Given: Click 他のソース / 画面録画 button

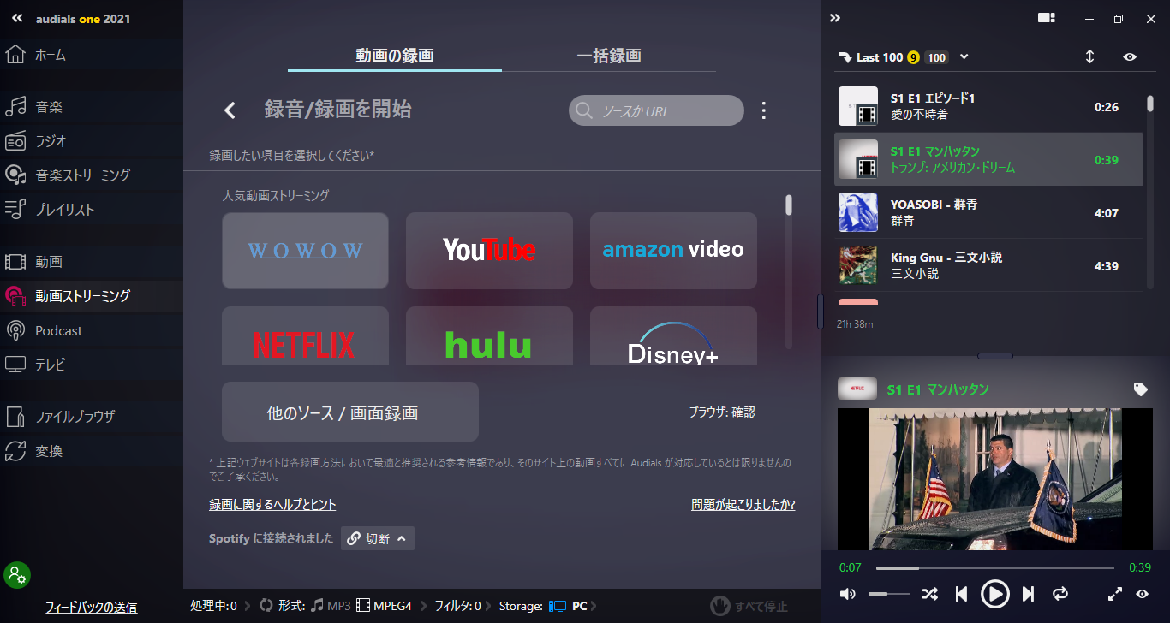Looking at the screenshot, I should [350, 412].
